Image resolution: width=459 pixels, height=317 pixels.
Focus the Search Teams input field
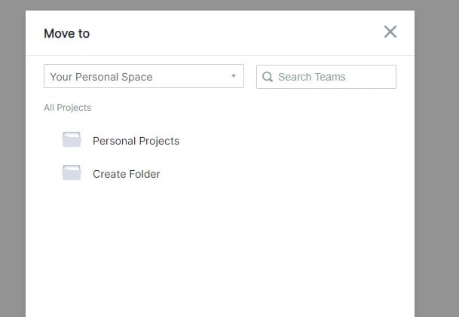pos(332,77)
